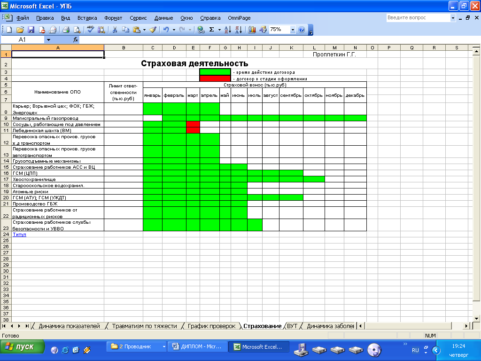Open Print Preview
This screenshot has height=361, width=481.
[77, 30]
